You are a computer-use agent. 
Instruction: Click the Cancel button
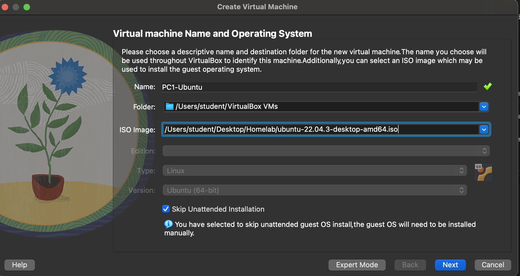(x=493, y=265)
